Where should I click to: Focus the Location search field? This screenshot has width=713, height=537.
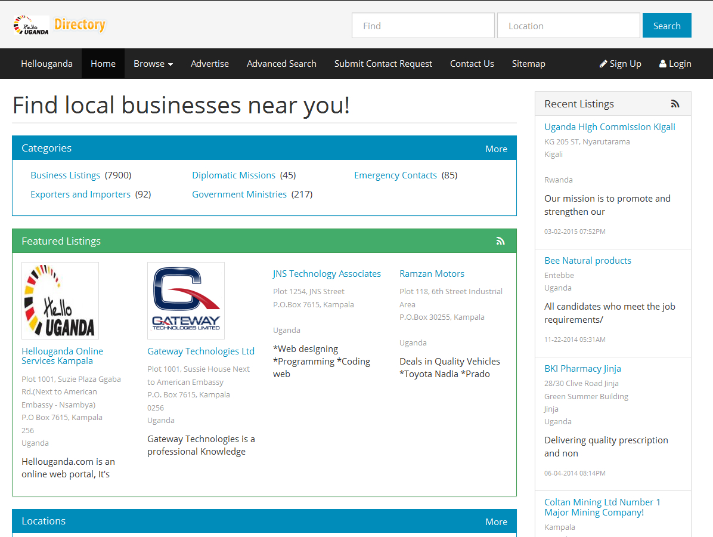pos(568,26)
